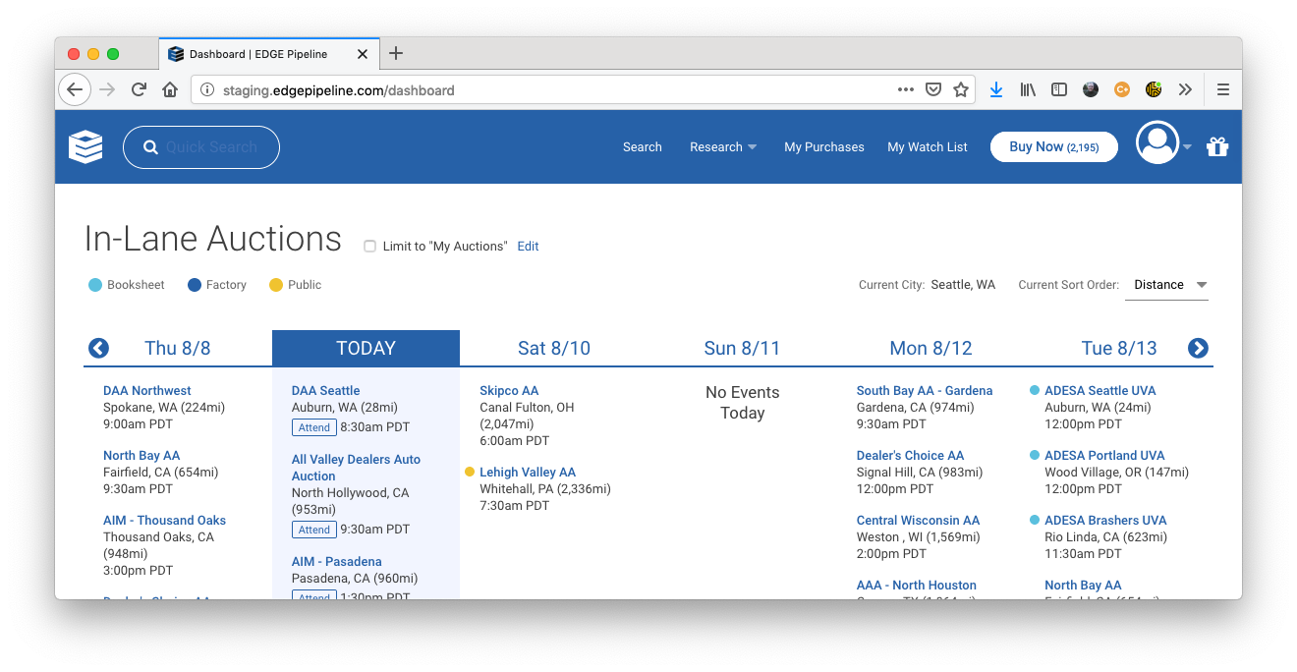This screenshot has height=672, width=1297.
Task: Click the Booksheet legend dot
Action: pyautogui.click(x=95, y=285)
